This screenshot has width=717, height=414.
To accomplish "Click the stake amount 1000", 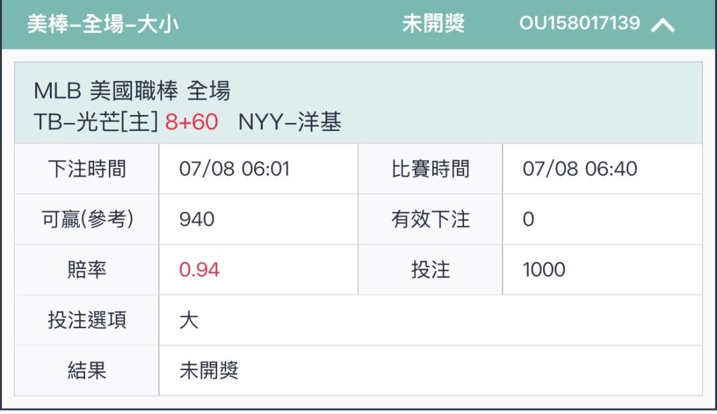I will 544,269.
